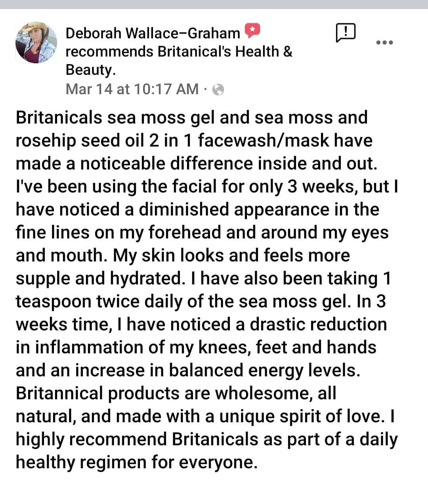Click the red star recommendation badge
428x492 pixels.
(252, 31)
